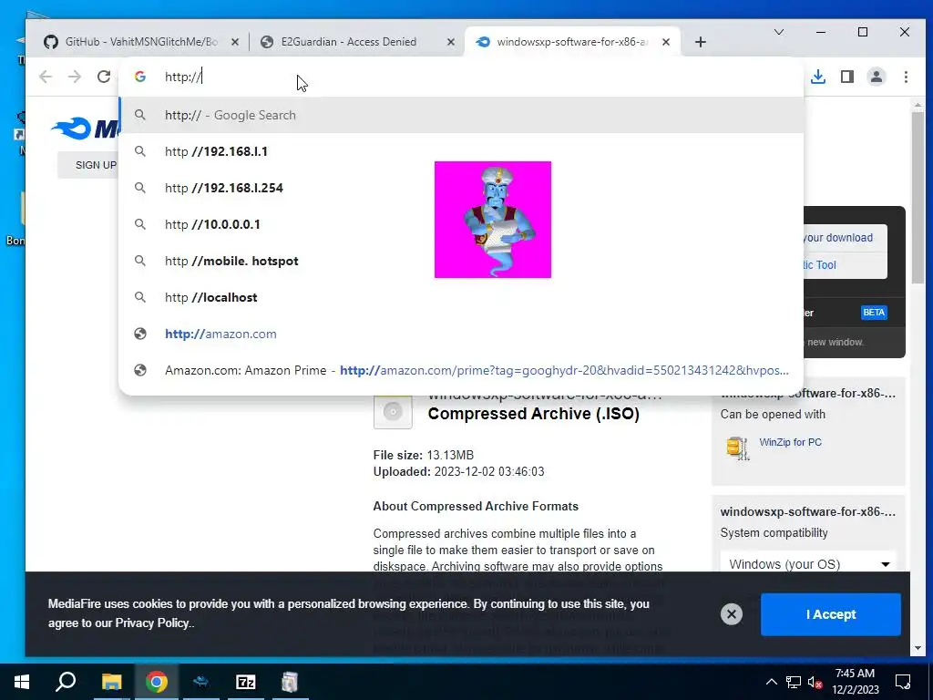The height and width of the screenshot is (700, 933).
Task: Open the notification center icon
Action: point(903,682)
